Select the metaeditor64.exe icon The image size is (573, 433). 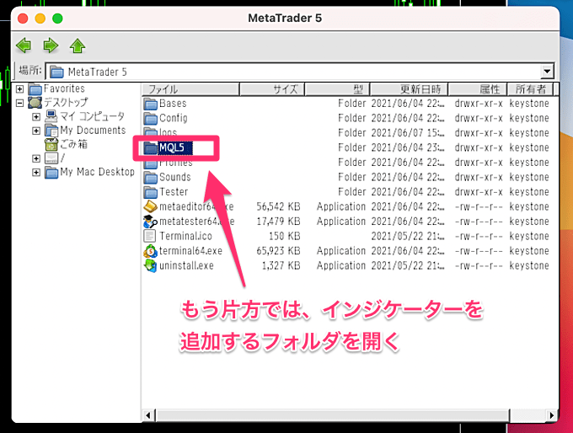point(150,207)
